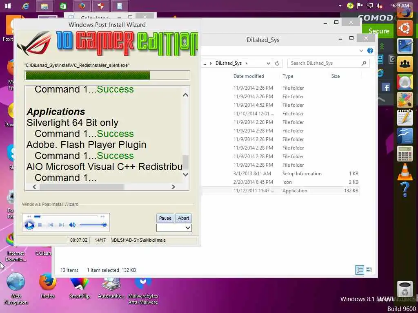Click the media player fast-forward arrows
This screenshot has width=418, height=313.
coord(102,216)
